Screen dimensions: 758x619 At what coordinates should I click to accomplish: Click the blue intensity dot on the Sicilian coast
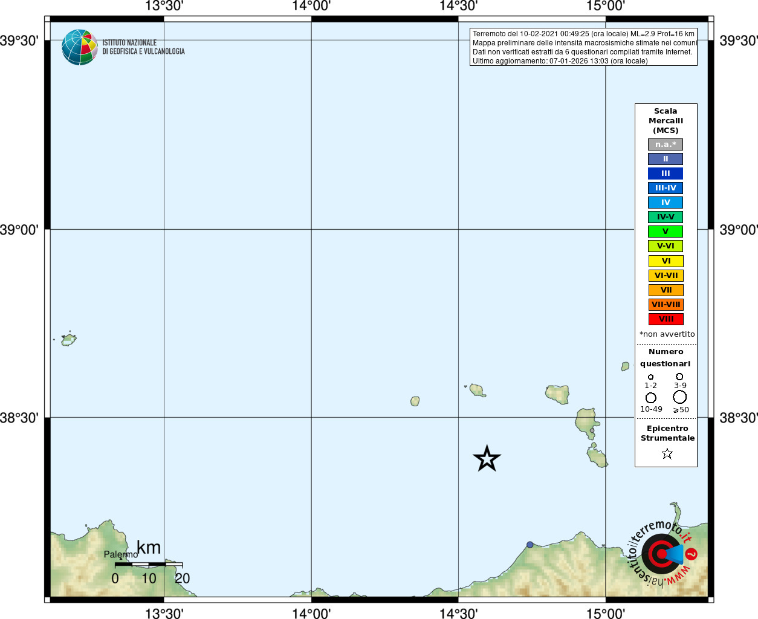[x=530, y=545]
